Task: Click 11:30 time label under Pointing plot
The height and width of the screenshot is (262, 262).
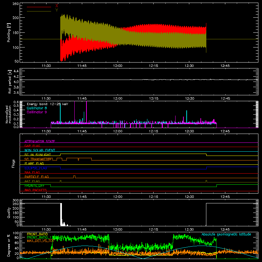Action: click(46, 66)
